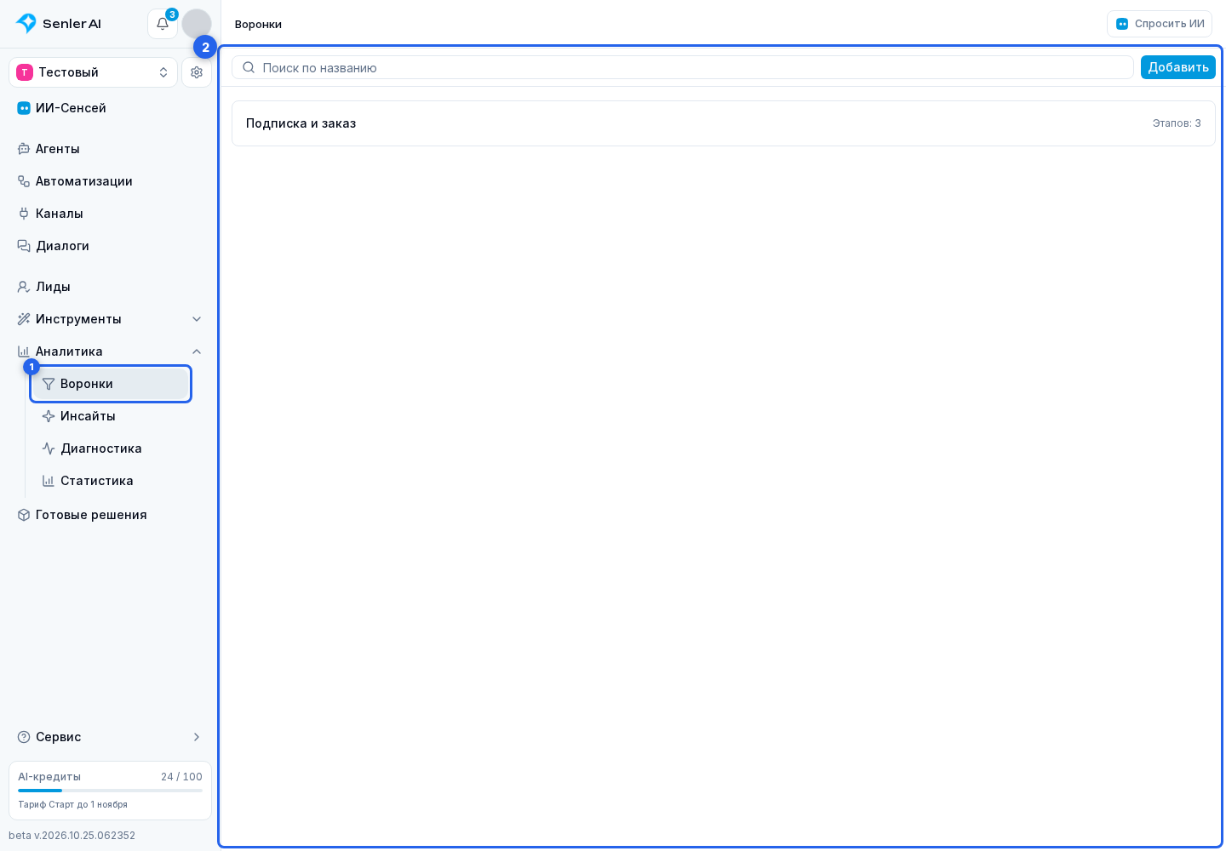Viewport: 1226px width, 851px height.
Task: Open Статистика submenu item
Action: (111, 481)
